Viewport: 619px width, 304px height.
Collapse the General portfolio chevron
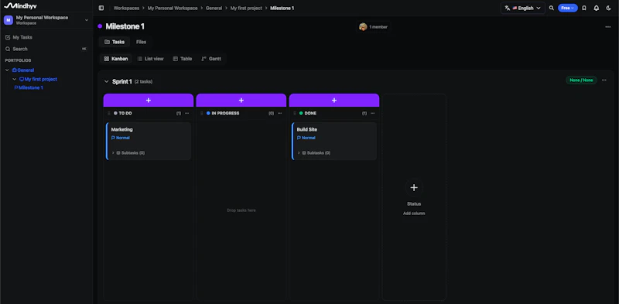pos(7,70)
